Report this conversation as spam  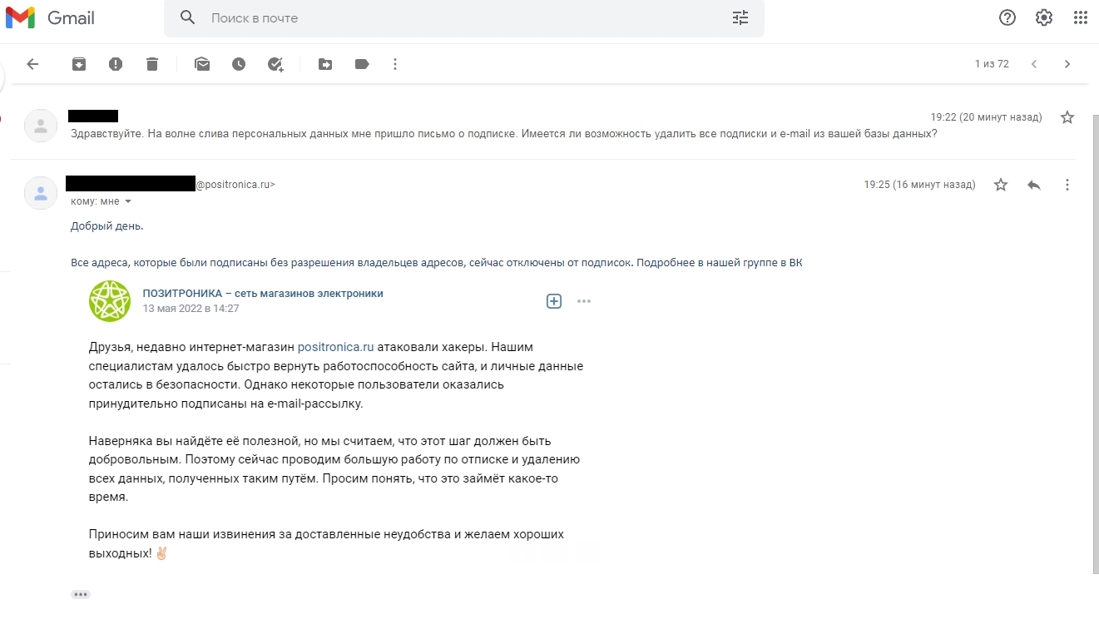116,64
